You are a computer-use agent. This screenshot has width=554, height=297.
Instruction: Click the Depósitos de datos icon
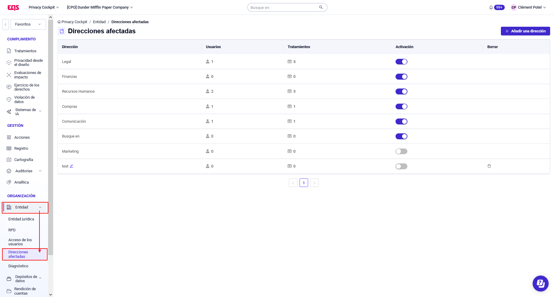coord(9,279)
